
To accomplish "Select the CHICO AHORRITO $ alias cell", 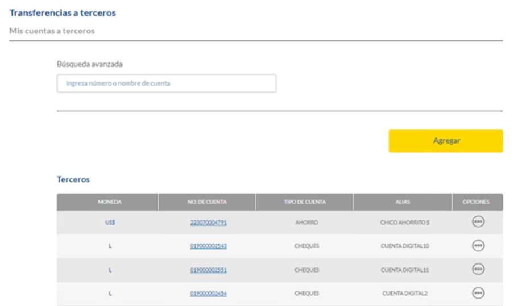I will coord(404,223).
